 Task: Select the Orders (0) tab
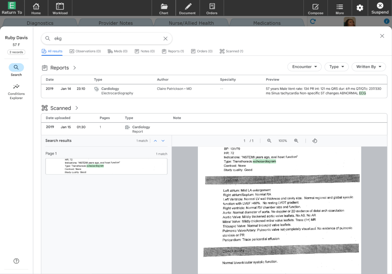click(202, 51)
